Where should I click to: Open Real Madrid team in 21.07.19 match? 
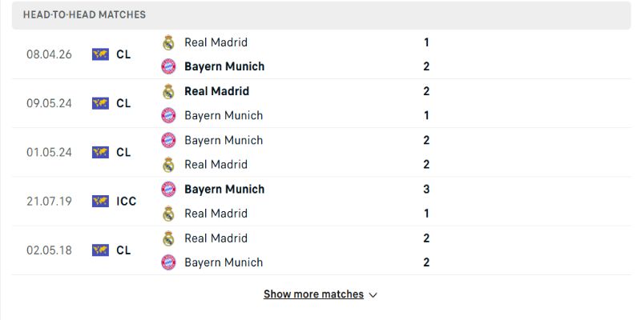point(216,214)
